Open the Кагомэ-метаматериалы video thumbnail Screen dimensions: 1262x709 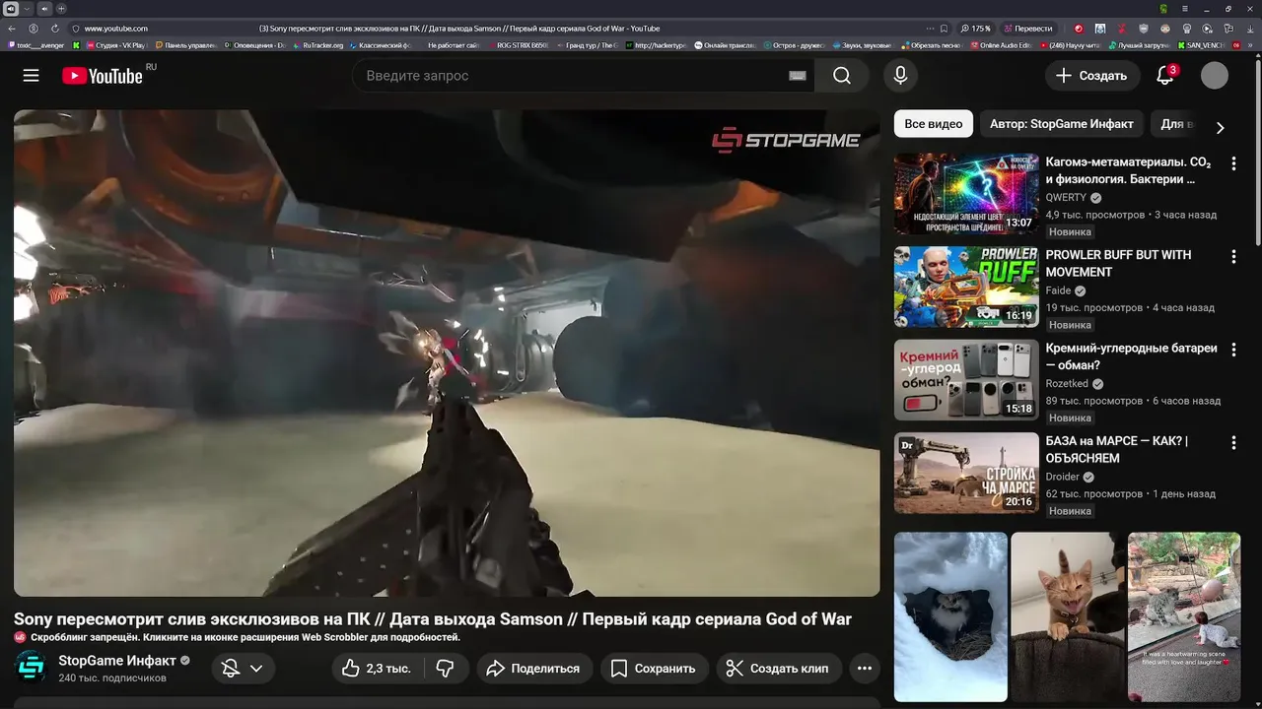point(966,193)
